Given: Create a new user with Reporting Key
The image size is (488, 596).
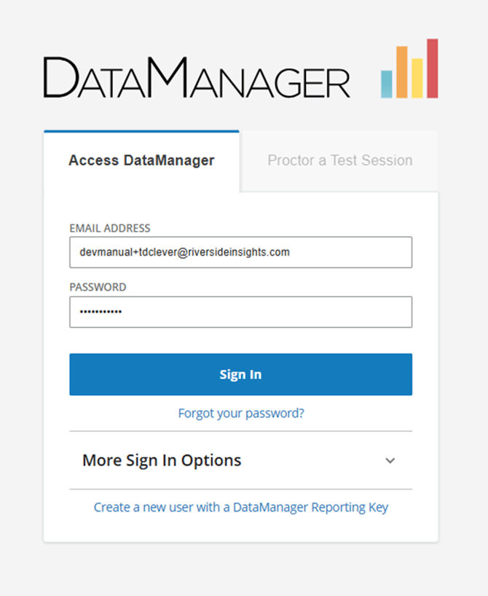Looking at the screenshot, I should pyautogui.click(x=241, y=507).
